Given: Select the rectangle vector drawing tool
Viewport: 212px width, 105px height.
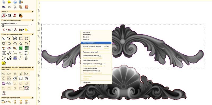Looking at the screenshot, I should coord(21,39).
